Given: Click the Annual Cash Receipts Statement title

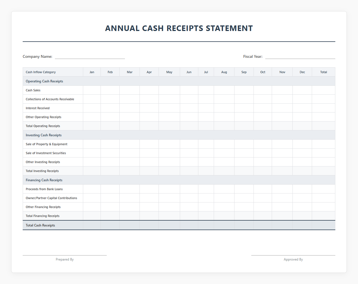Looking at the screenshot, I should click(179, 28).
